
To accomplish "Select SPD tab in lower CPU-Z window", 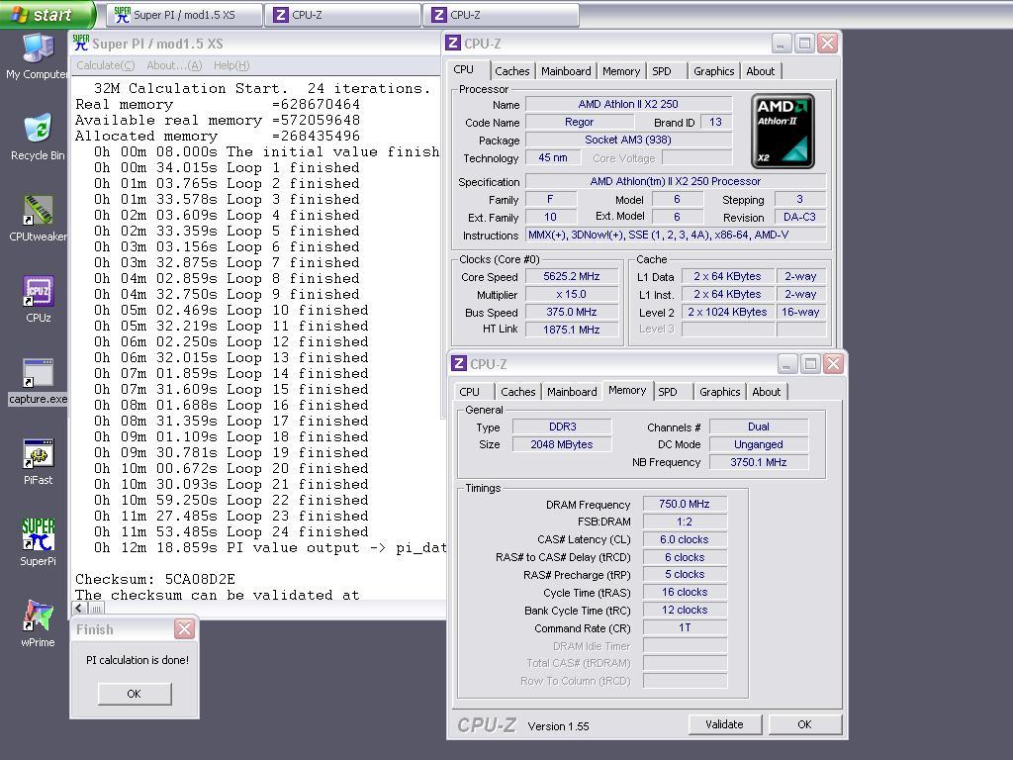I will [x=668, y=392].
